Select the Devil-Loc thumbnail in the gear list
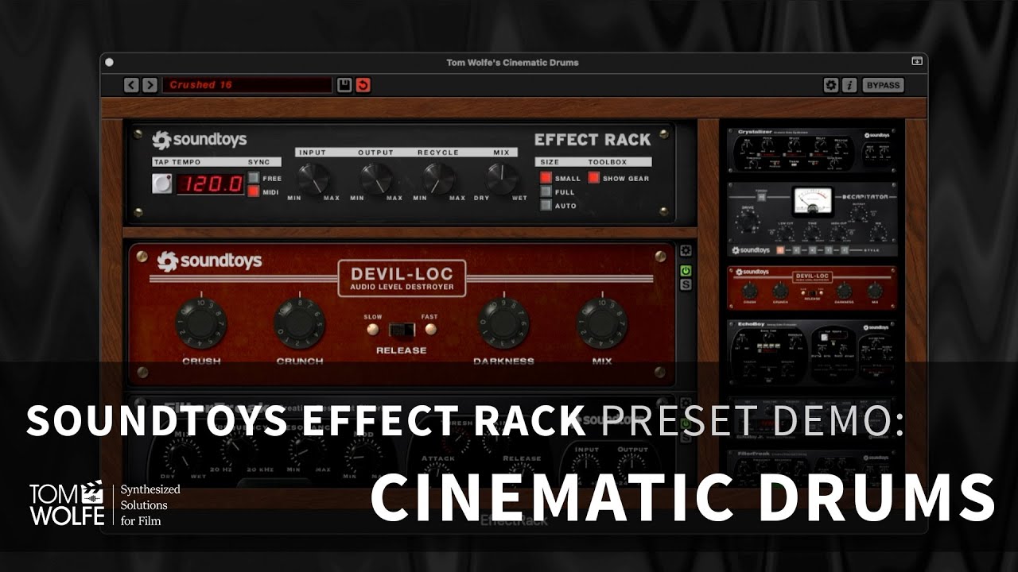The image size is (1018, 572). [812, 288]
